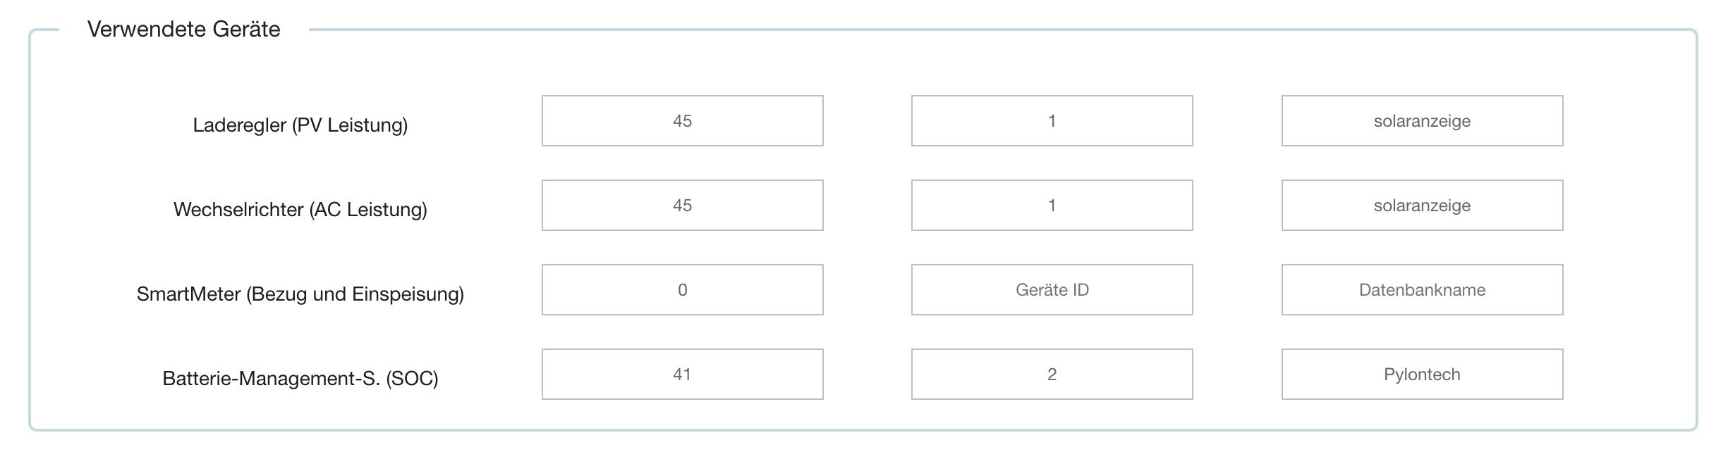Select the 'Pylontech' database name field
Viewport: 1728px width, 452px height.
click(x=1422, y=375)
